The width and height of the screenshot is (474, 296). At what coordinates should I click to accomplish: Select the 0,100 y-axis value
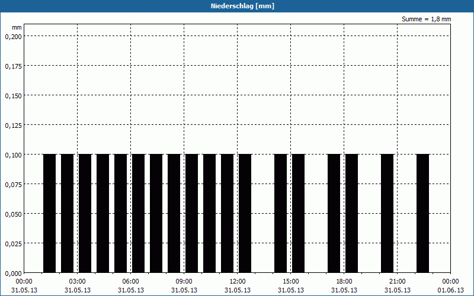tap(13, 155)
